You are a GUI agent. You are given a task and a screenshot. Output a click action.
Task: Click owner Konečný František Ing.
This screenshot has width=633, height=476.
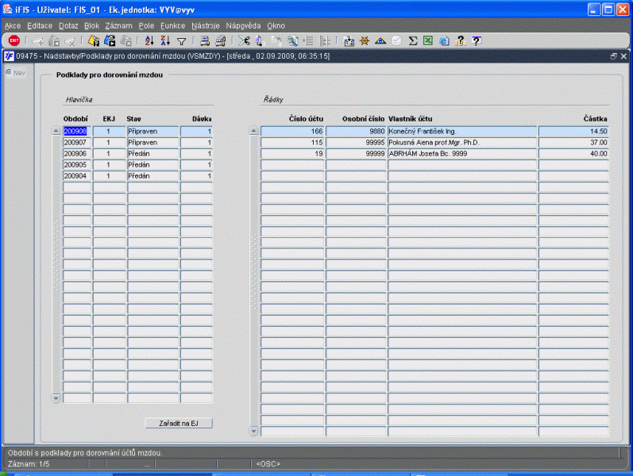click(461, 131)
